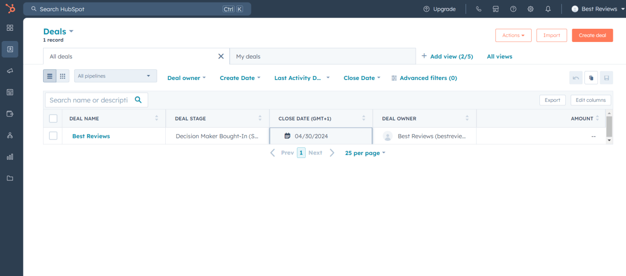Sort by Close Date (GMT+1) column header
Viewport: 626px width, 276px height.
[321, 118]
